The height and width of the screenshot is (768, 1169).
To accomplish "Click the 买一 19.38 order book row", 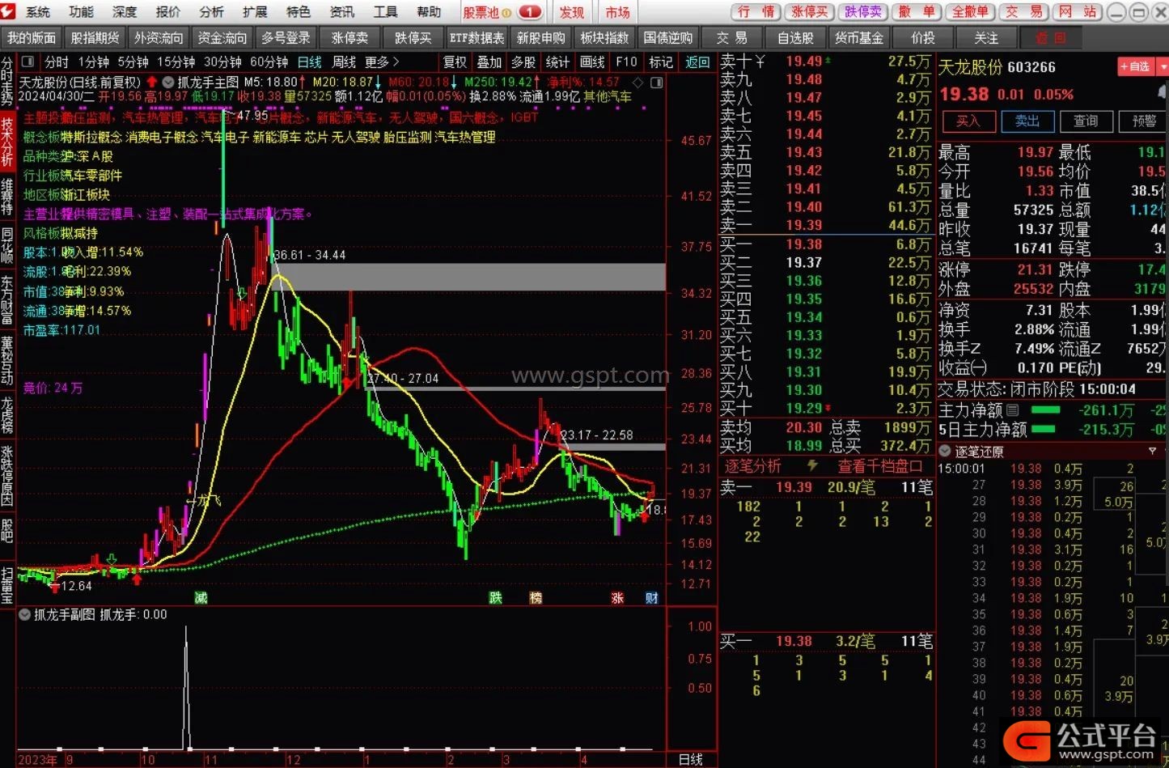I will coord(826,244).
